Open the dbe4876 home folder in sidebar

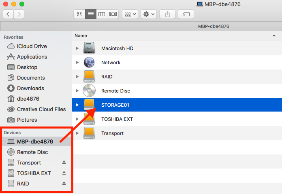coord(28,99)
